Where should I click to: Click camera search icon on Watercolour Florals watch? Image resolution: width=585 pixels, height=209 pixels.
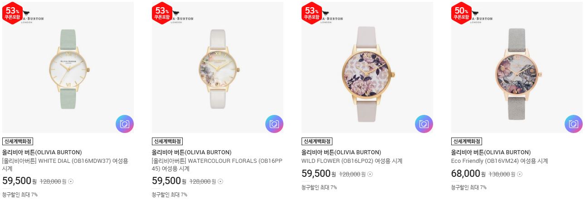coord(274,124)
